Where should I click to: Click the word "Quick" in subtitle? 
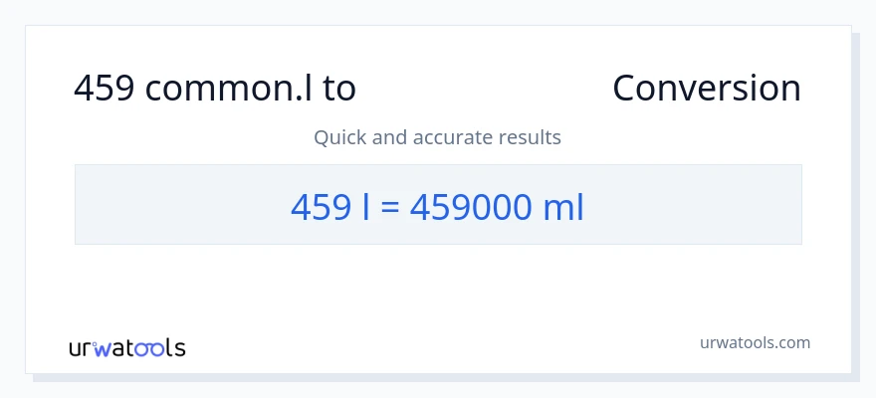(339, 137)
